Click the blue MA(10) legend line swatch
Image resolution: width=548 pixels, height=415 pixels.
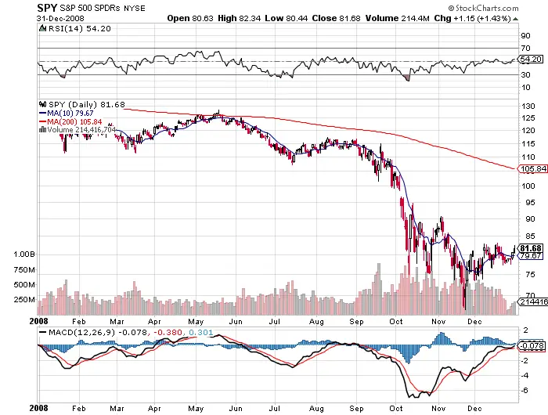point(42,114)
